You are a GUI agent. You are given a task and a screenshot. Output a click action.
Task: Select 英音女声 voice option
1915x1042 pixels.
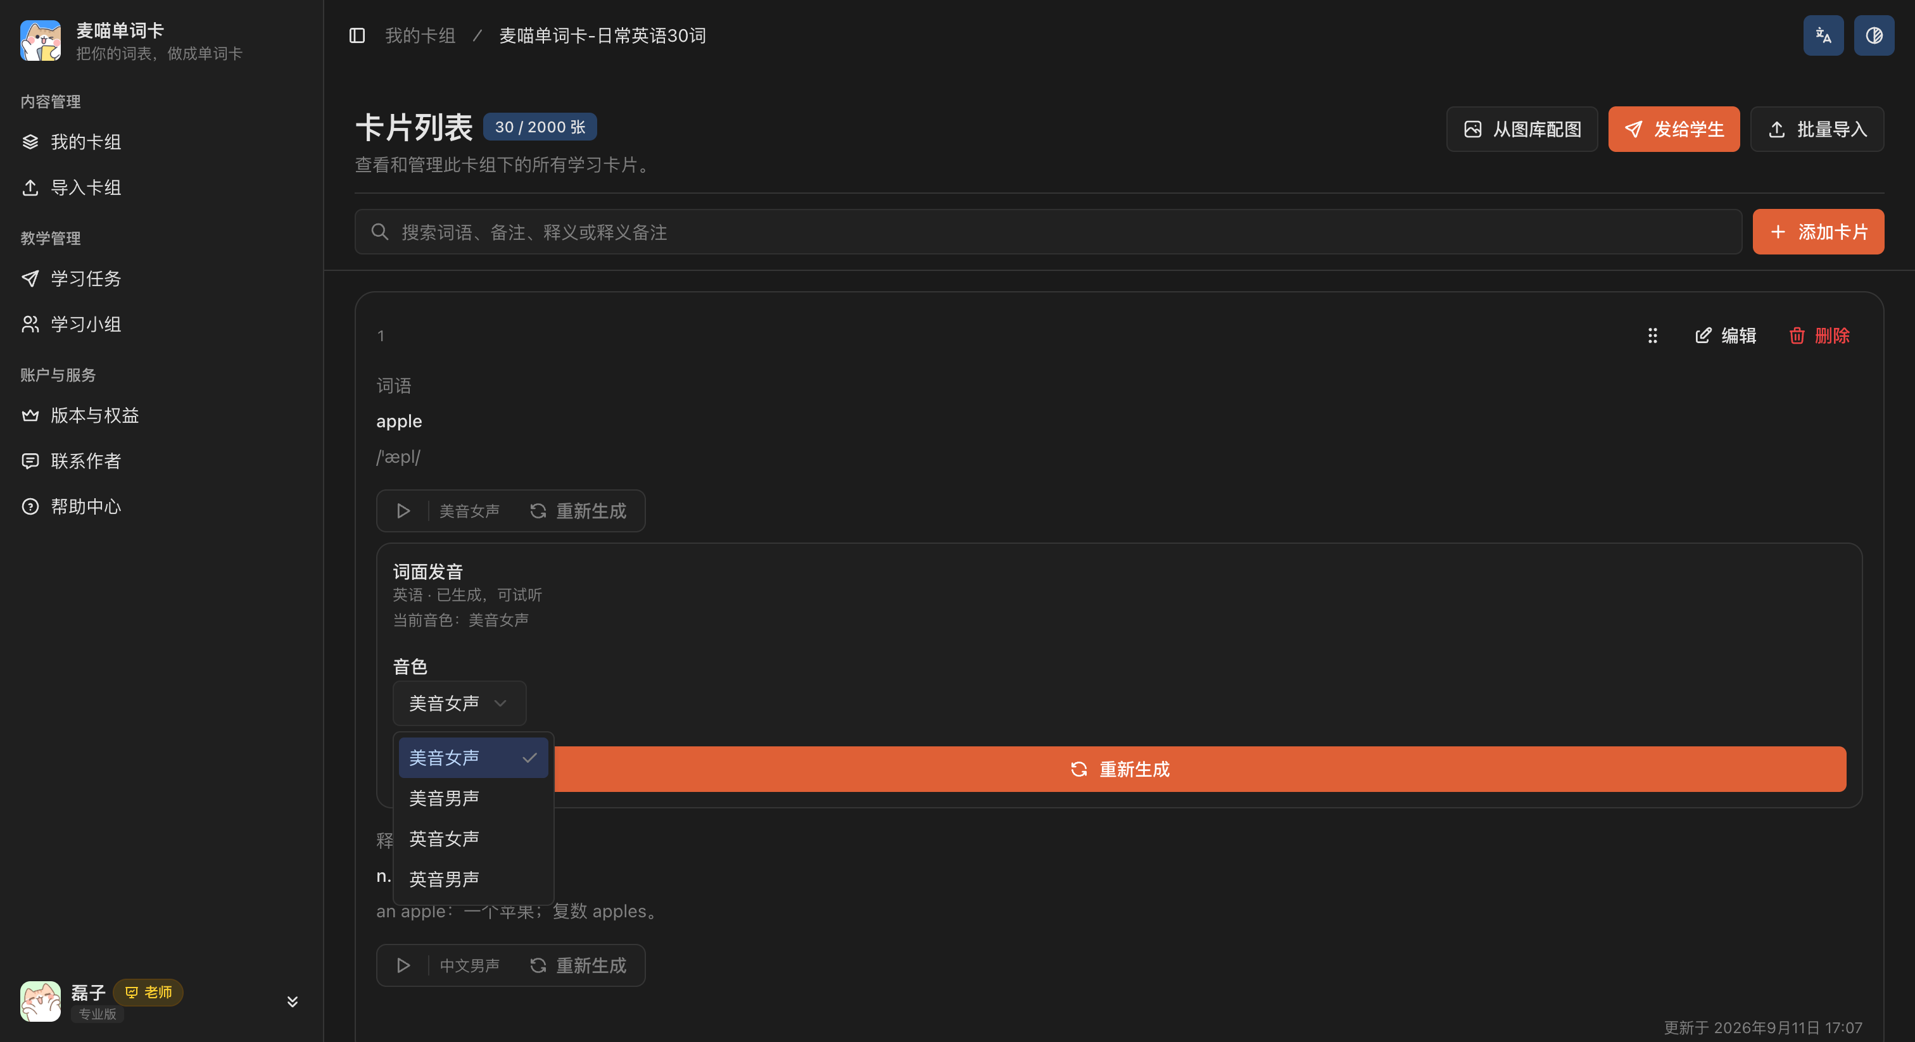473,838
